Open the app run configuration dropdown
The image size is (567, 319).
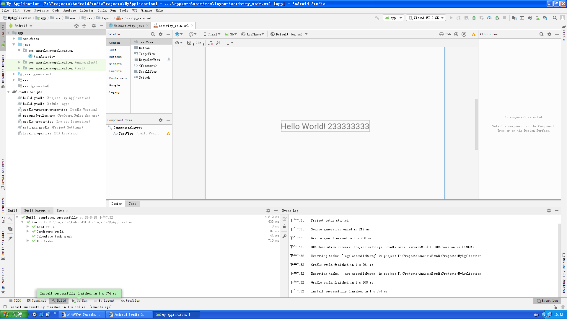click(x=393, y=18)
